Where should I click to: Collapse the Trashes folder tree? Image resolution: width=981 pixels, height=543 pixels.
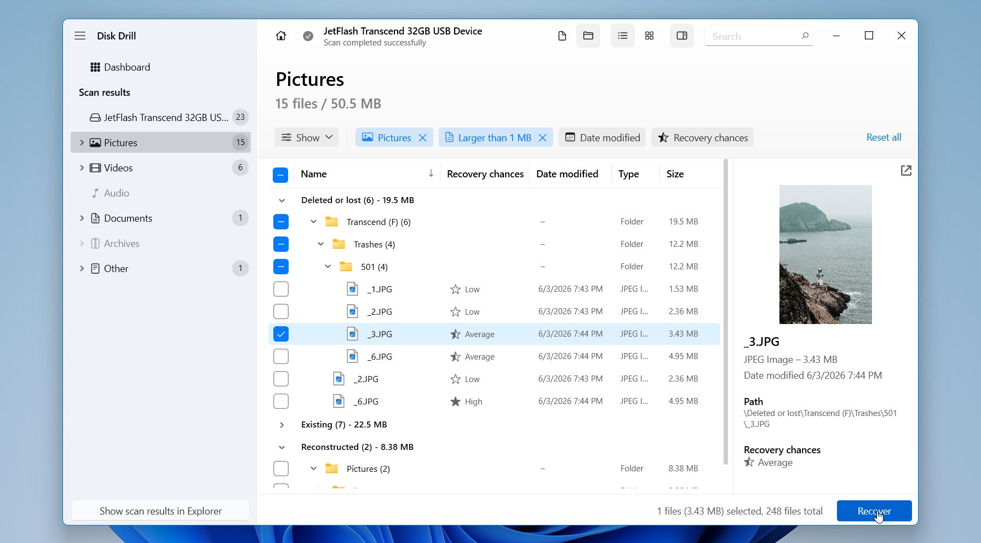320,244
